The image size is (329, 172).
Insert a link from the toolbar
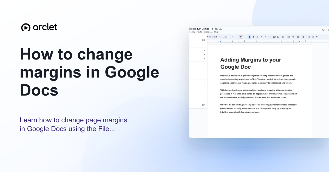270,37
